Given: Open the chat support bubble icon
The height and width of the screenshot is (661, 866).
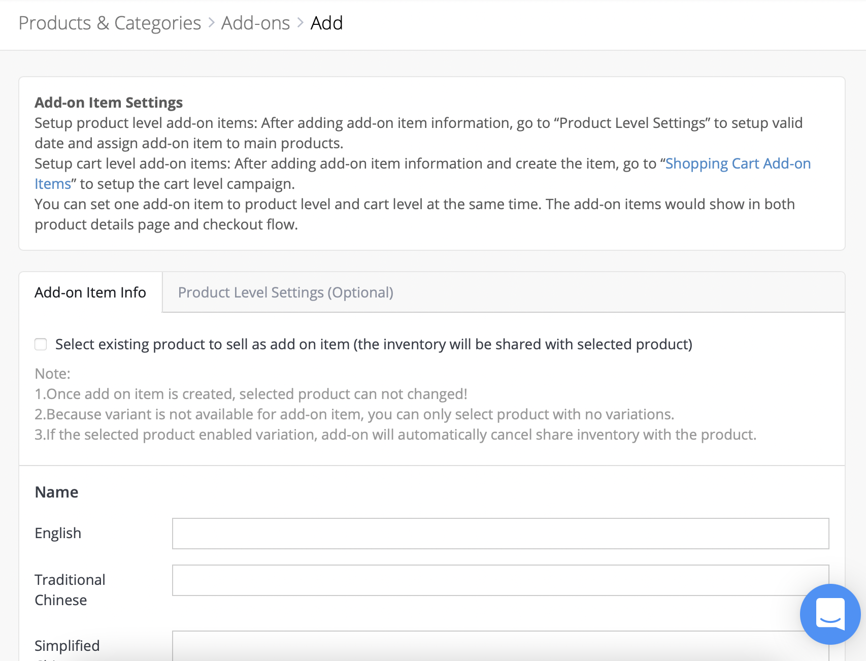Looking at the screenshot, I should (830, 614).
